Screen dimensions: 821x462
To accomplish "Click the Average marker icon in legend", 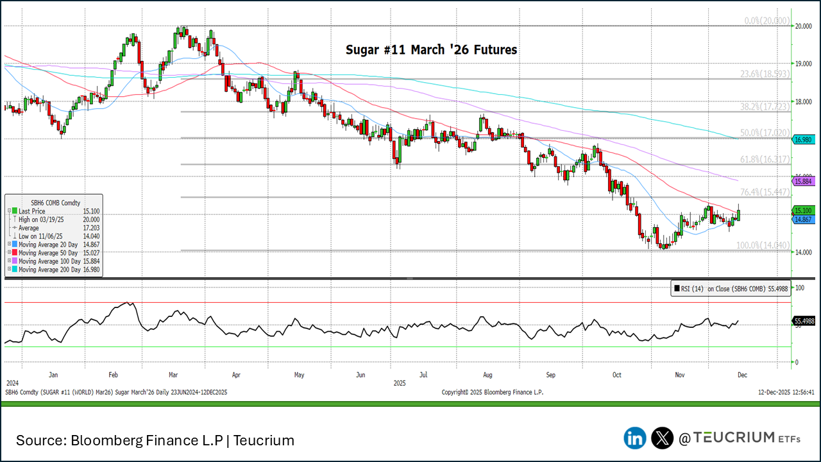I will tap(14, 228).
